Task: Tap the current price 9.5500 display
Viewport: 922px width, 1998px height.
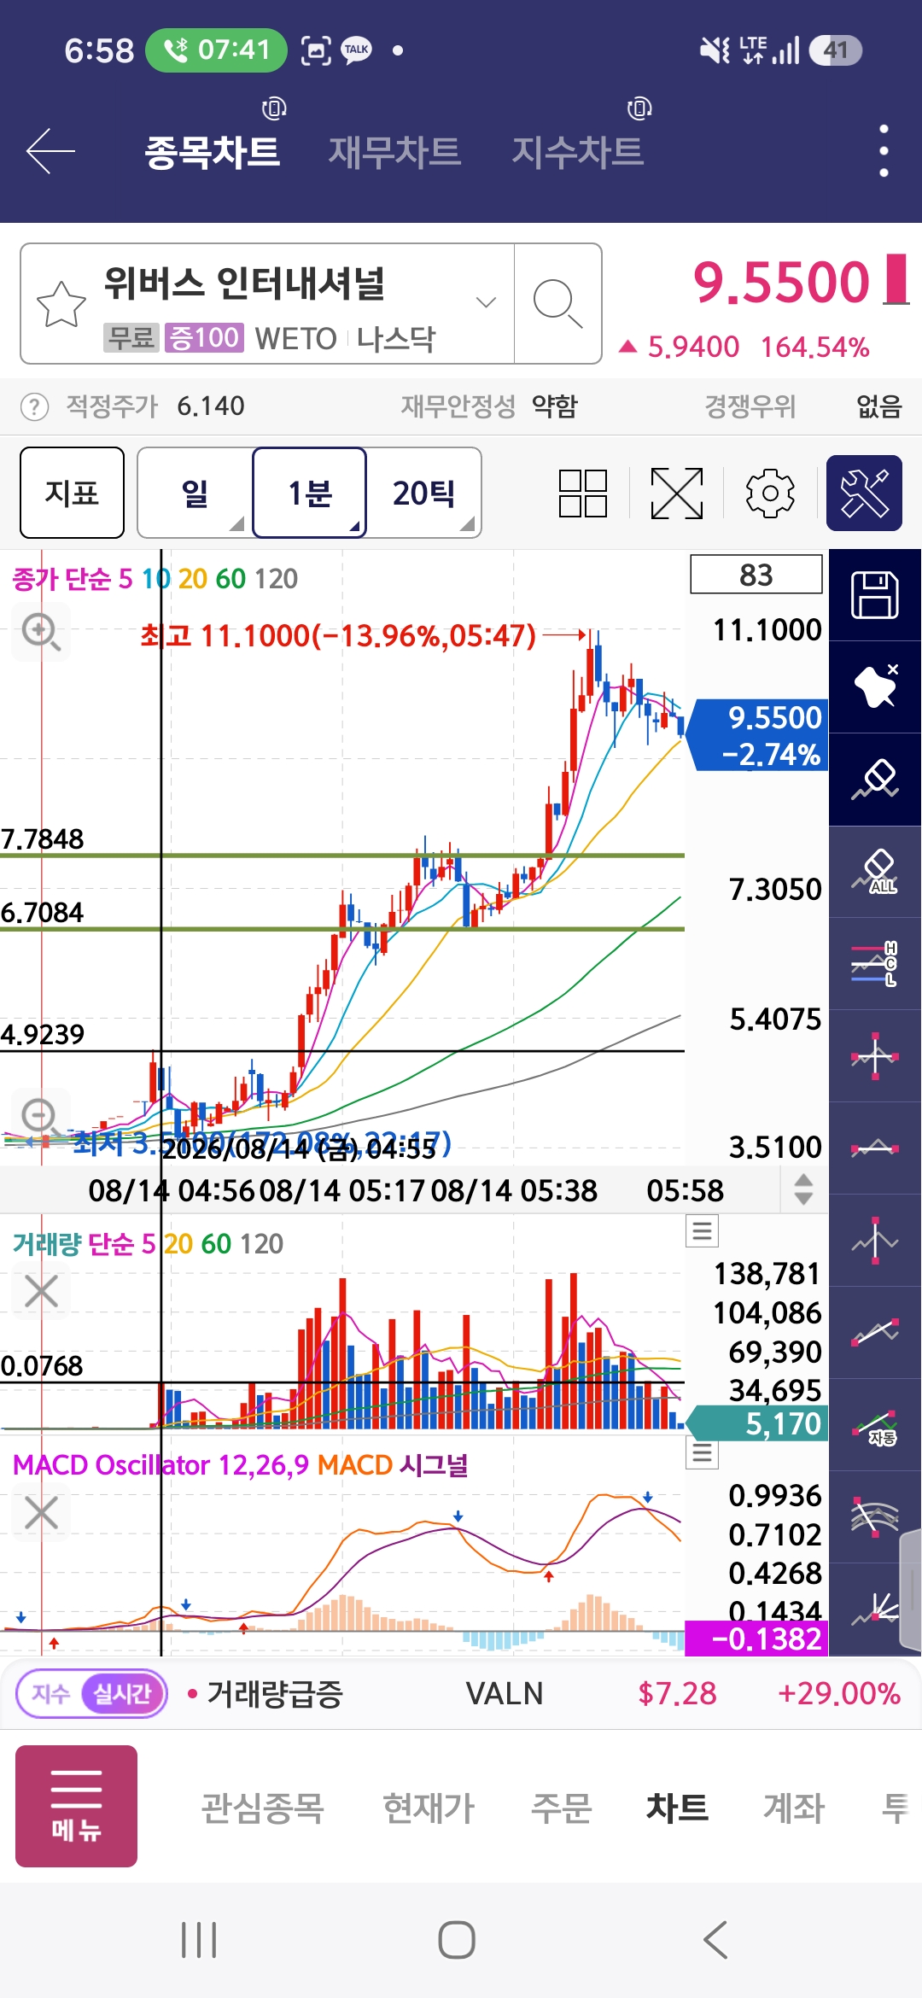Action: [x=781, y=282]
